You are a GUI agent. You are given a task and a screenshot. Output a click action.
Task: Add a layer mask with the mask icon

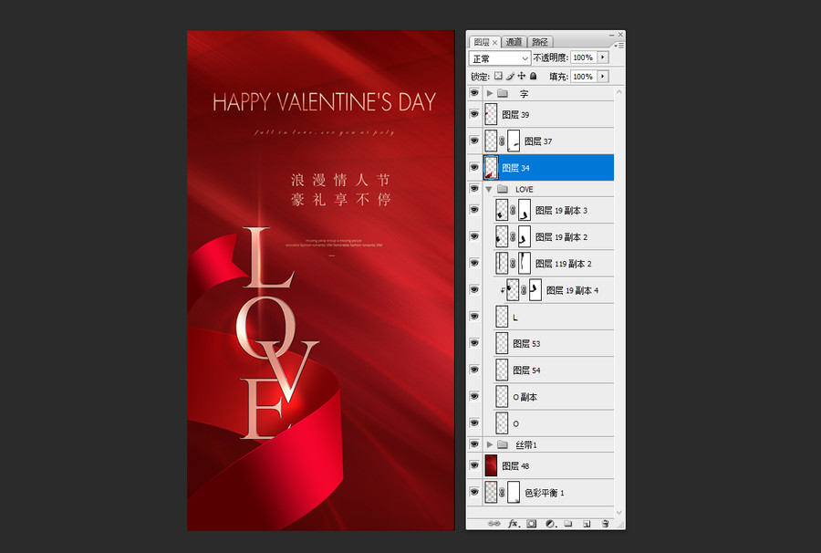[x=532, y=523]
